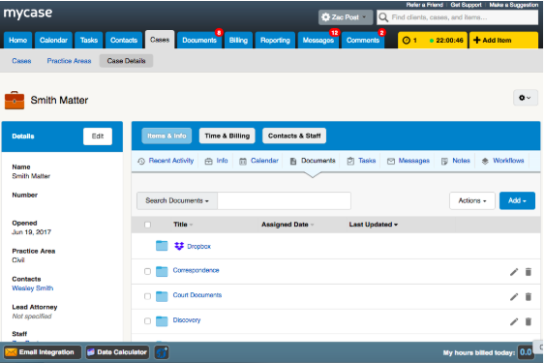The image size is (545, 363).
Task: Click the timer clock icon
Action: coord(406,41)
